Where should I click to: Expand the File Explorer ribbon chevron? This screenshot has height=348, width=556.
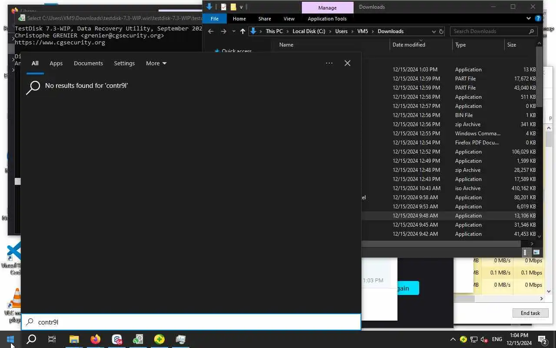529,19
